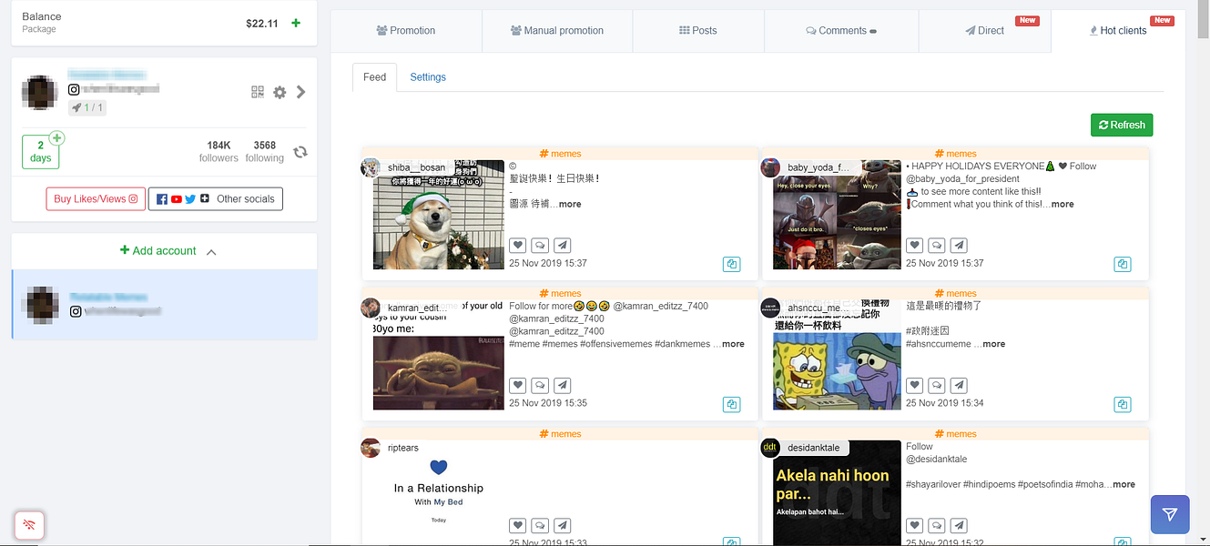Send a direct message for riptears post
The width and height of the screenshot is (1210, 546).
tap(563, 525)
